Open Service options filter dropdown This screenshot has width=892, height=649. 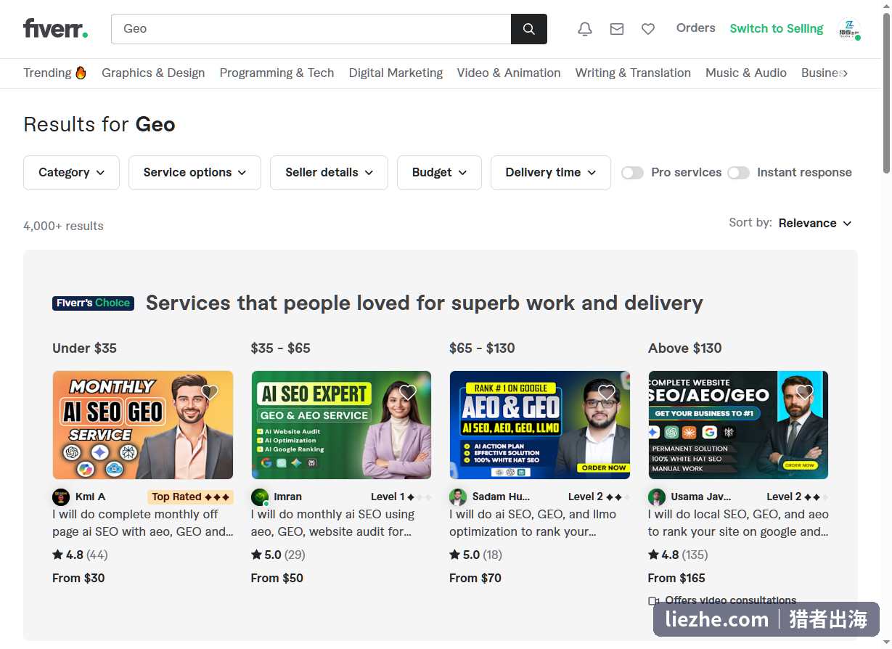[195, 173]
